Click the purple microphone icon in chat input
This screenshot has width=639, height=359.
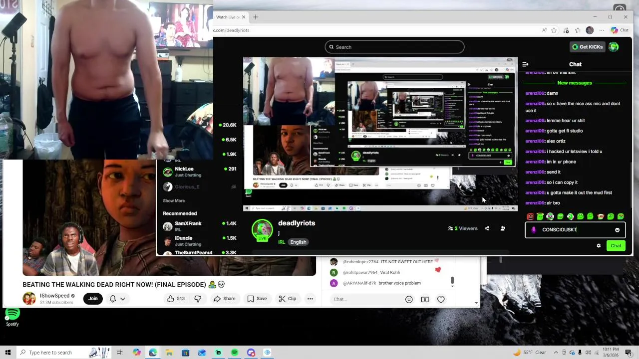point(534,230)
